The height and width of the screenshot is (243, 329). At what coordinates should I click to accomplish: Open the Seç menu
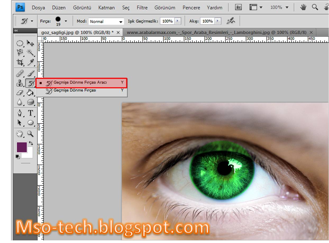126,8
